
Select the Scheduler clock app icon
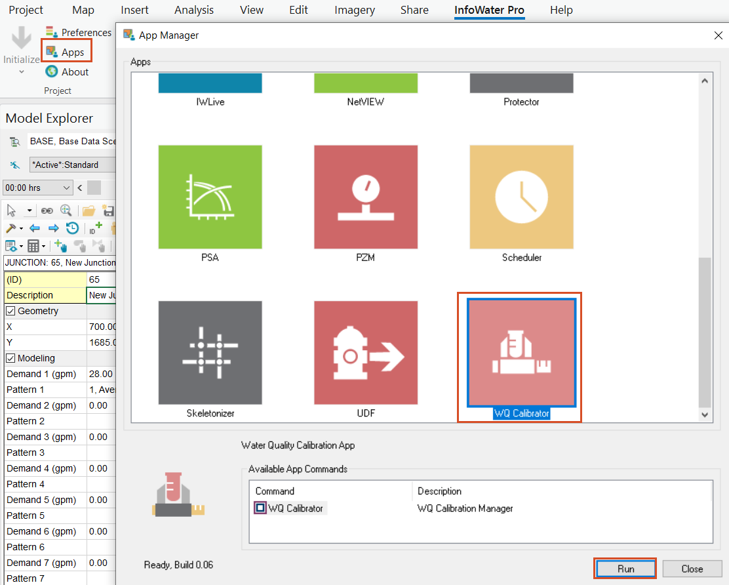[x=521, y=197]
